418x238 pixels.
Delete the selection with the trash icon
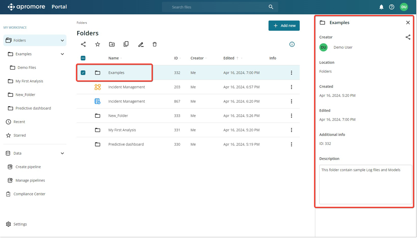point(155,44)
